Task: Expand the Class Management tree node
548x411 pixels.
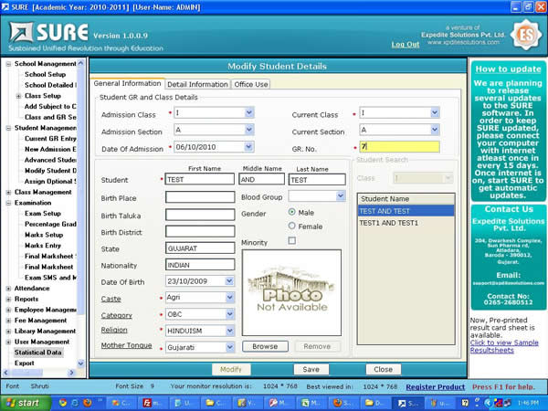Action: 9,192
